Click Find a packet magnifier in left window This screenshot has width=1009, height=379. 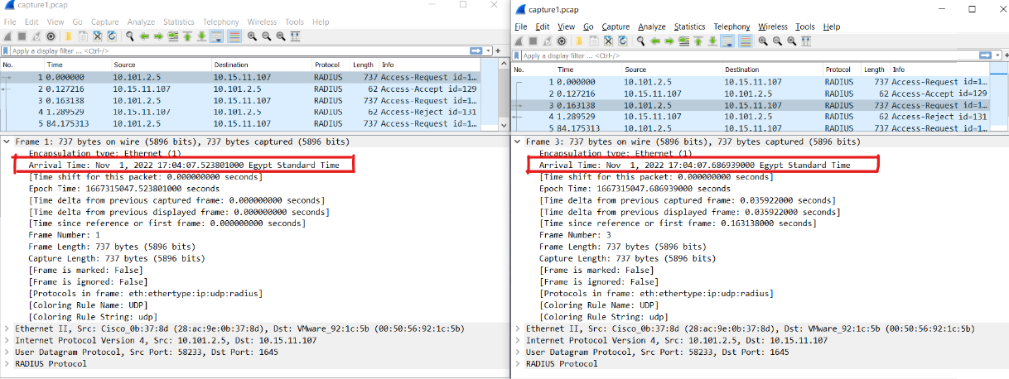click(130, 36)
